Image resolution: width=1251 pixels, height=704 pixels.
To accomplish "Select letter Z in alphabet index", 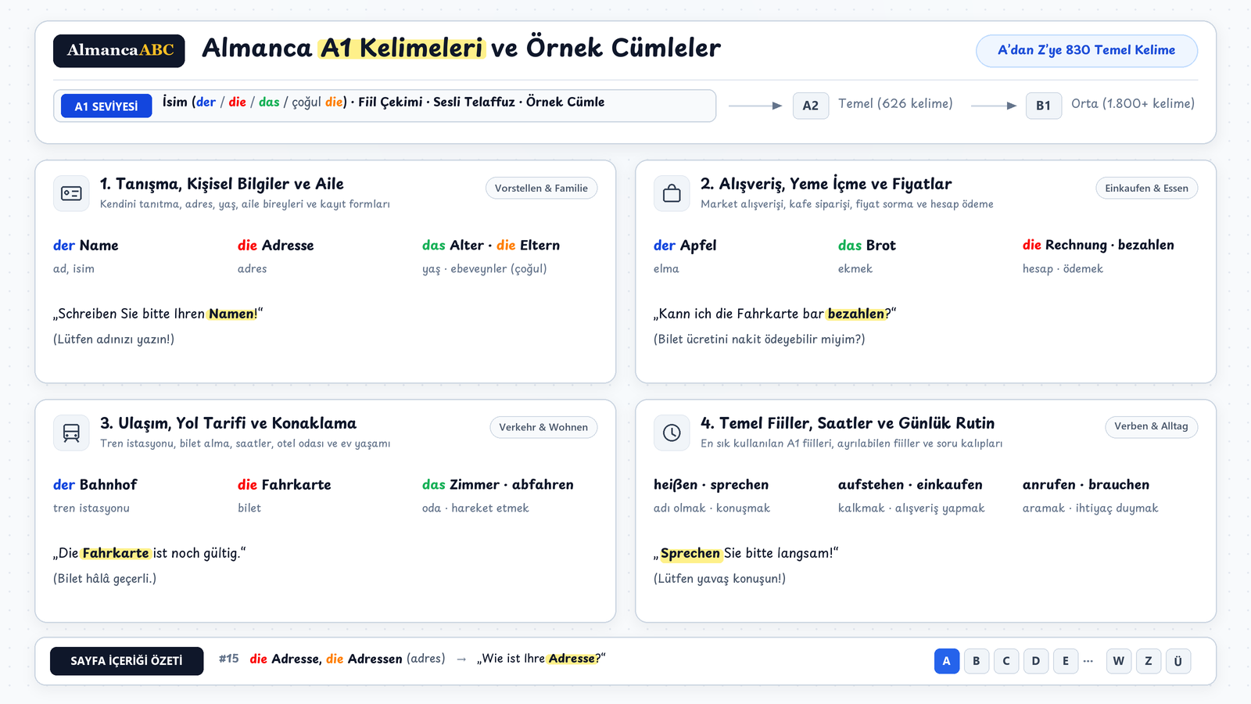I will pyautogui.click(x=1149, y=661).
